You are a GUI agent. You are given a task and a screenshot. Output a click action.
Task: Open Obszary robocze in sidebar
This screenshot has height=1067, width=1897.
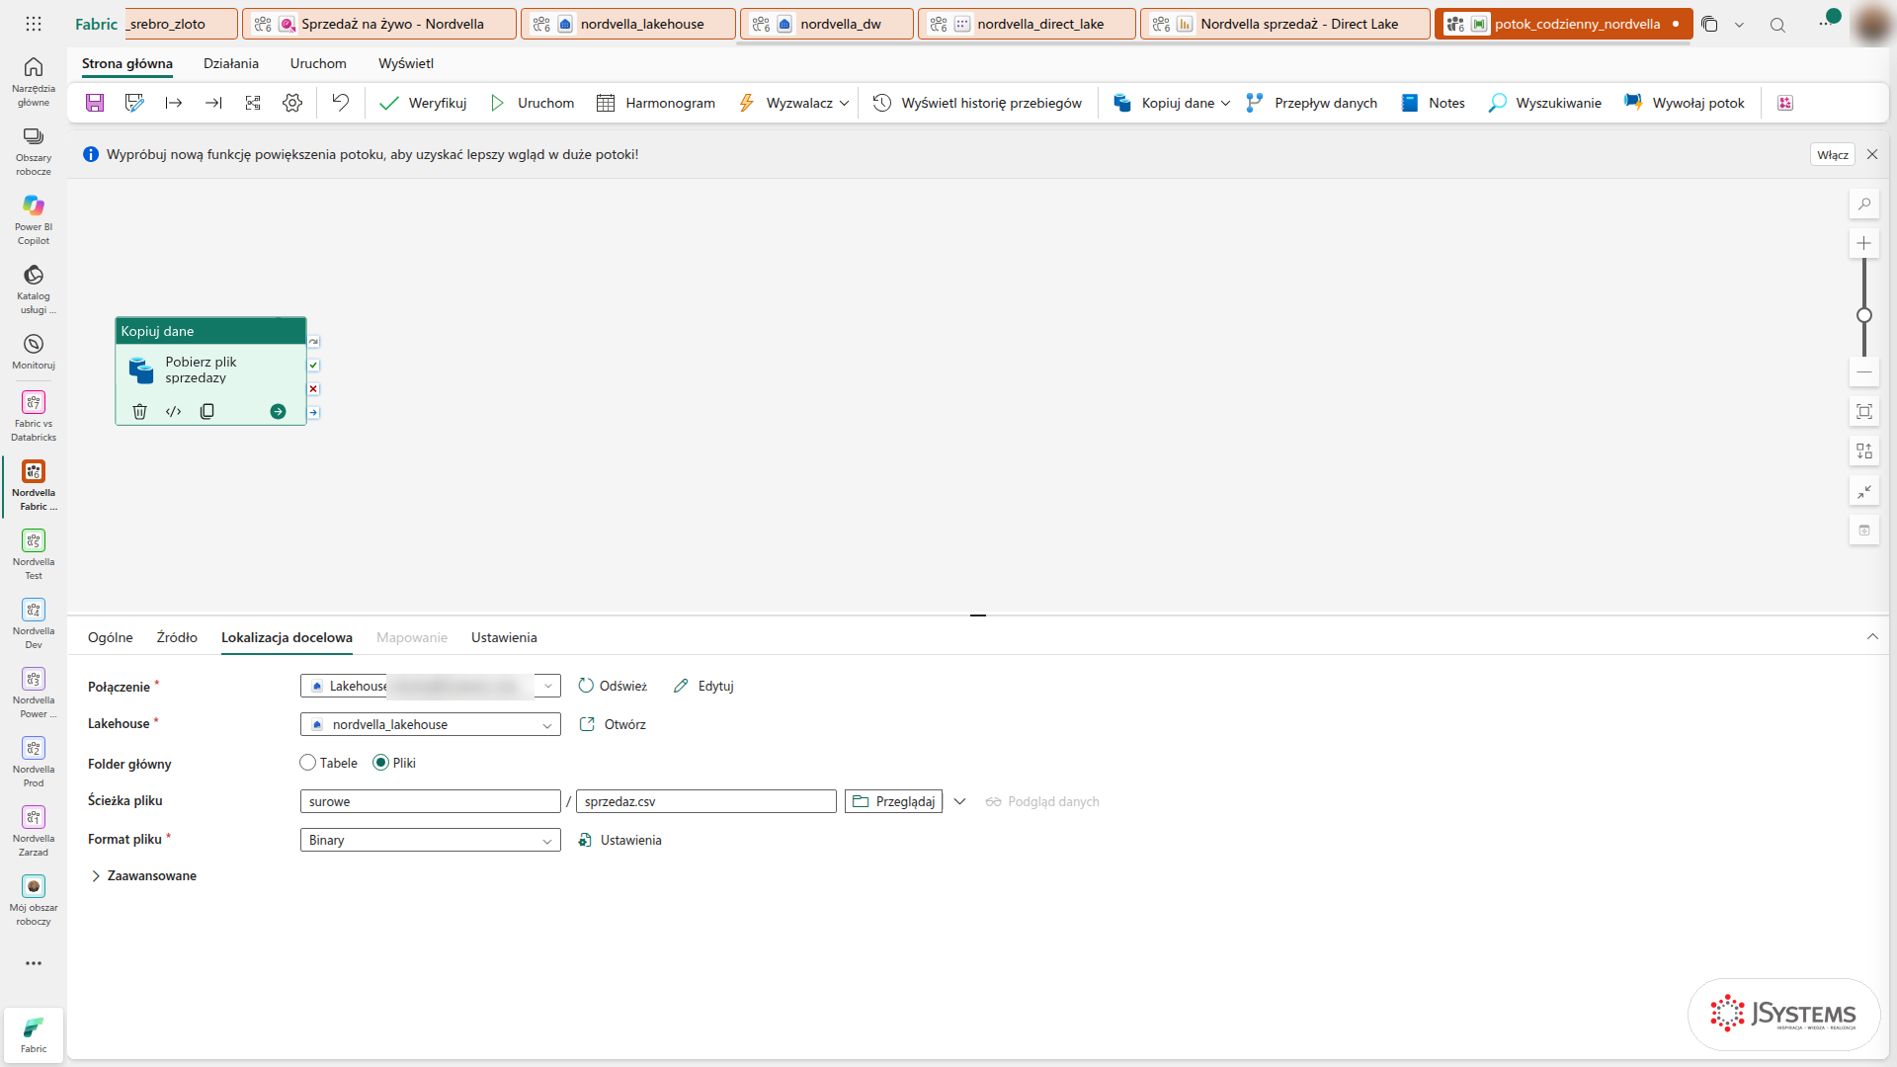pyautogui.click(x=34, y=150)
